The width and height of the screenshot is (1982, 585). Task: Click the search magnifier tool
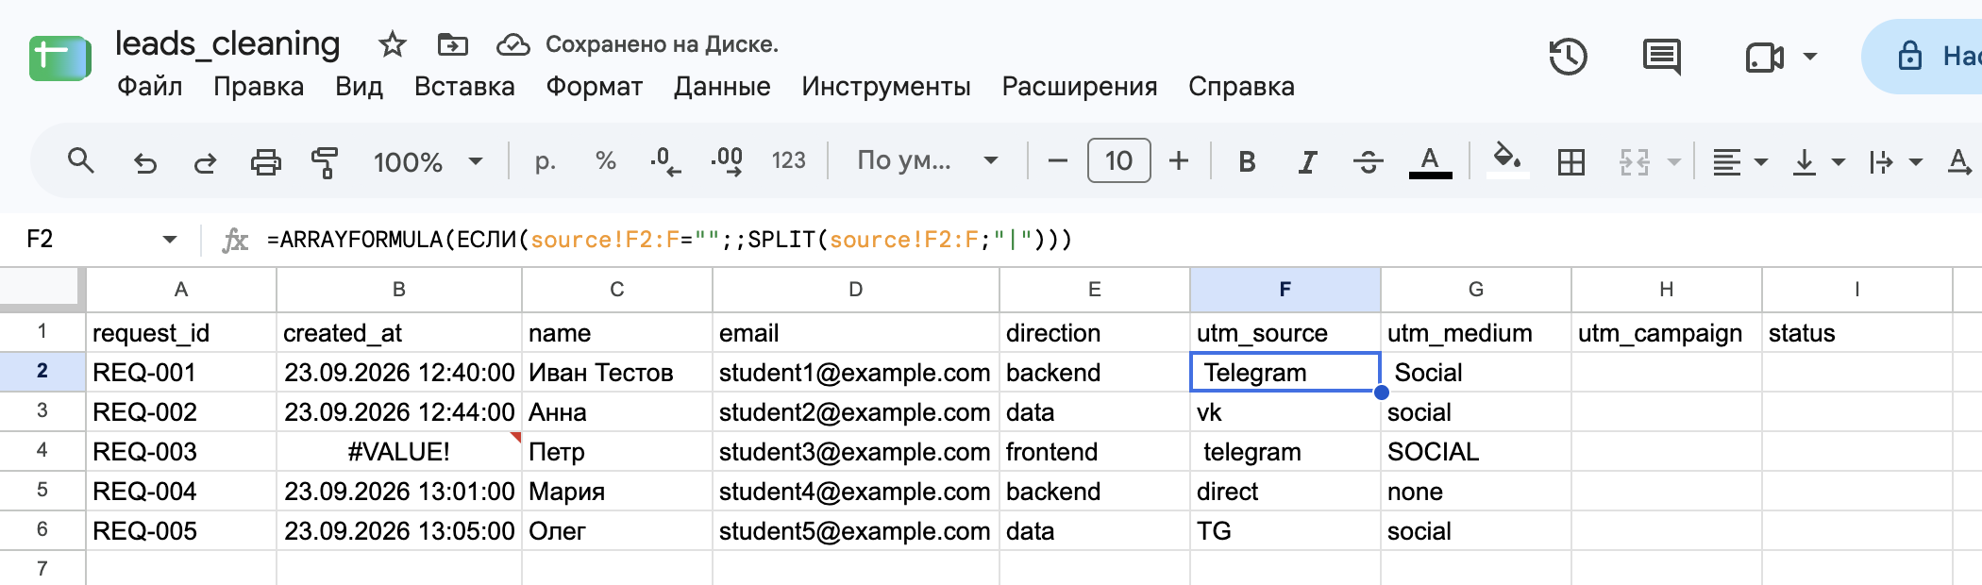coord(81,161)
